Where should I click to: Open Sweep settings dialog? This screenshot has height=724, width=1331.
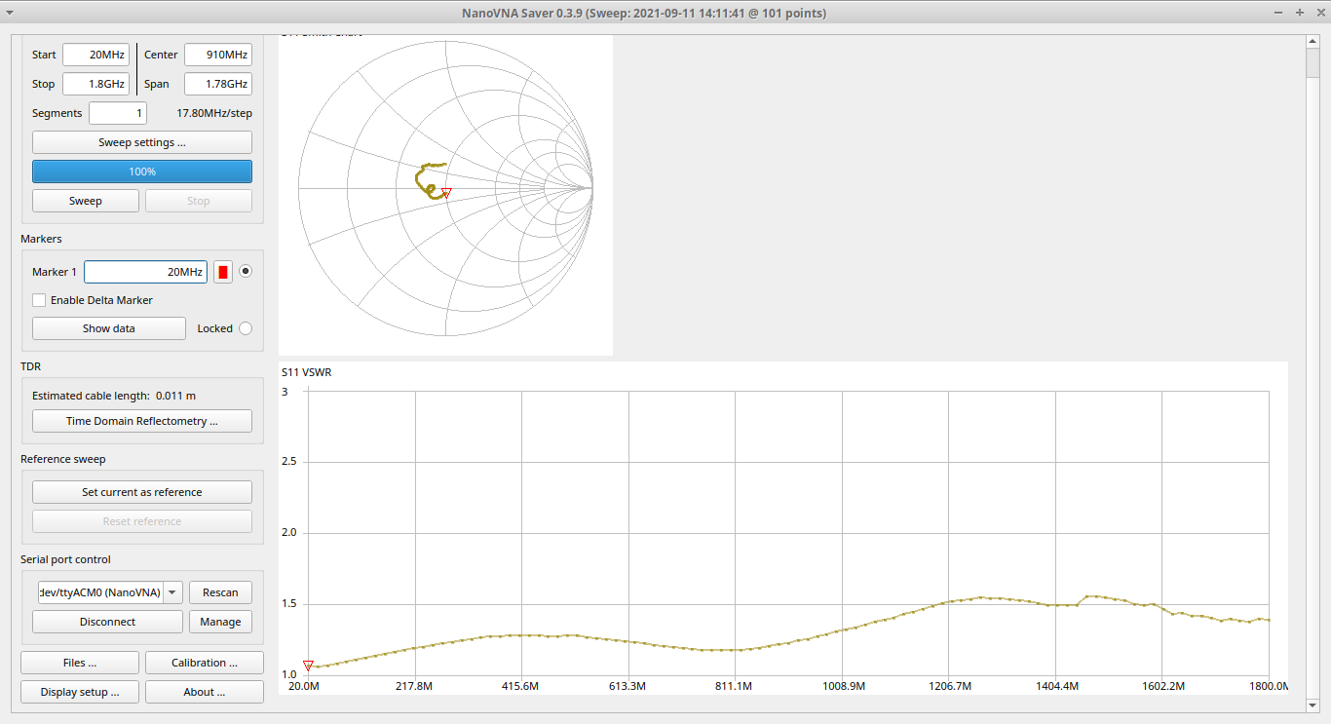pyautogui.click(x=142, y=142)
